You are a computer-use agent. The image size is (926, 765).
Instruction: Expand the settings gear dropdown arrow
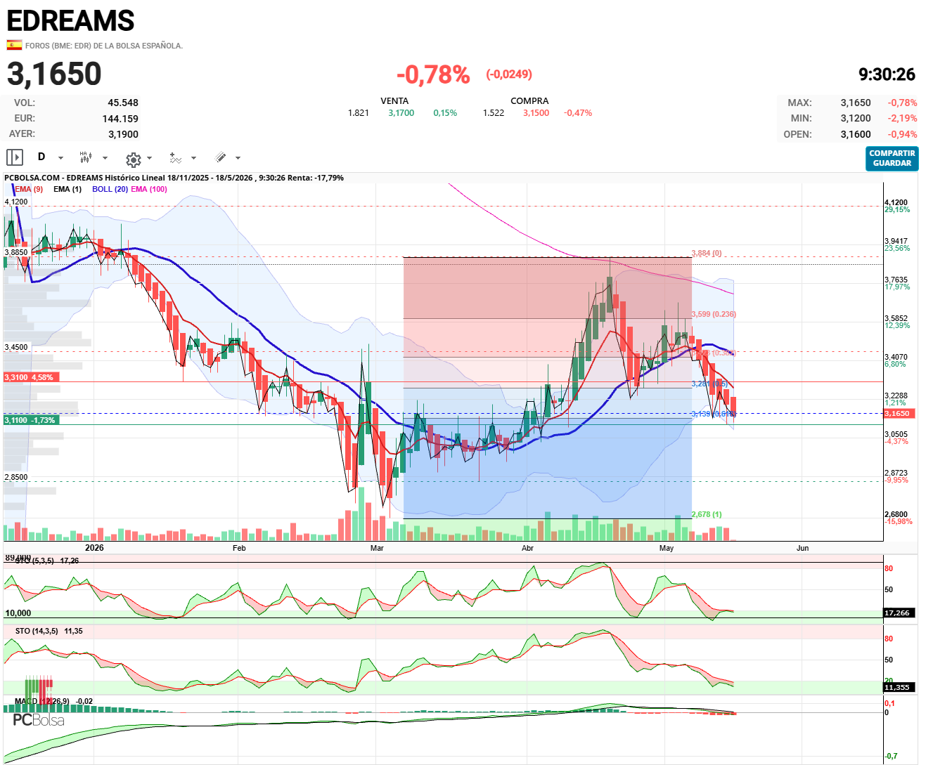tap(149, 158)
